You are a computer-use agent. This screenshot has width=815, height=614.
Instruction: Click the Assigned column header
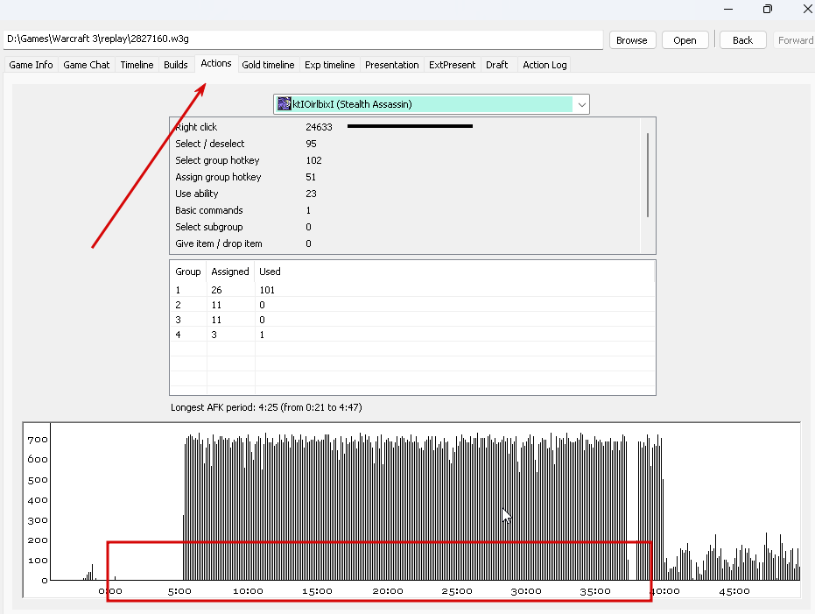click(230, 272)
